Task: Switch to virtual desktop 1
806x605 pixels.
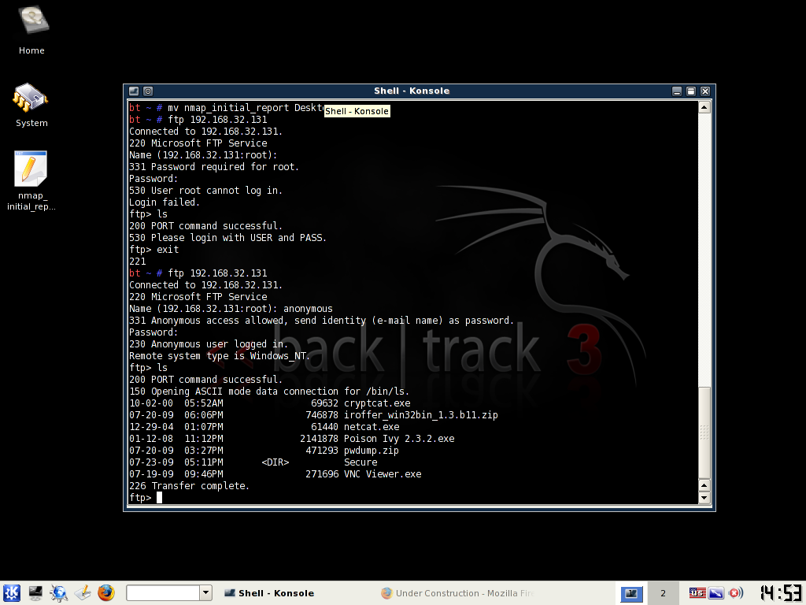Action: 631,592
